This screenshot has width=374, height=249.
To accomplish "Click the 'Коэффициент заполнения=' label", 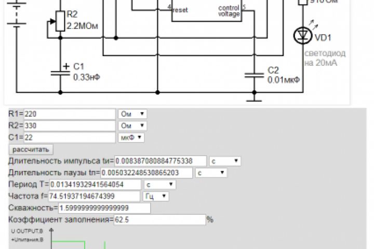I will click(61, 219).
